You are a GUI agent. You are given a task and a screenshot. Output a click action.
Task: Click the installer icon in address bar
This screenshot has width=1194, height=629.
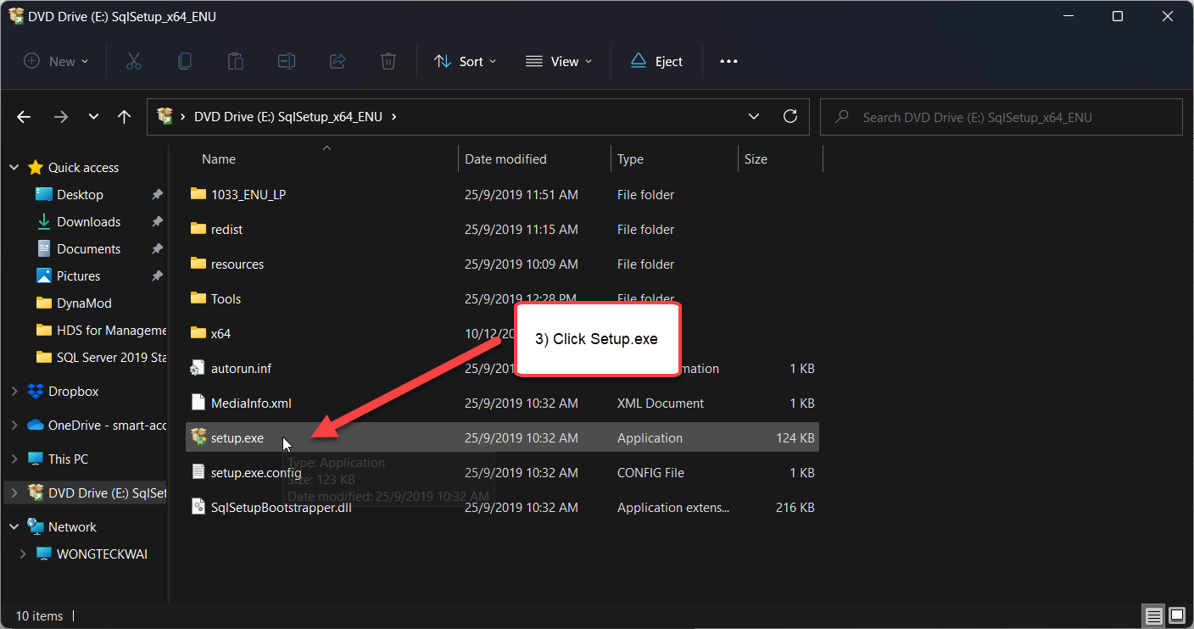[165, 116]
